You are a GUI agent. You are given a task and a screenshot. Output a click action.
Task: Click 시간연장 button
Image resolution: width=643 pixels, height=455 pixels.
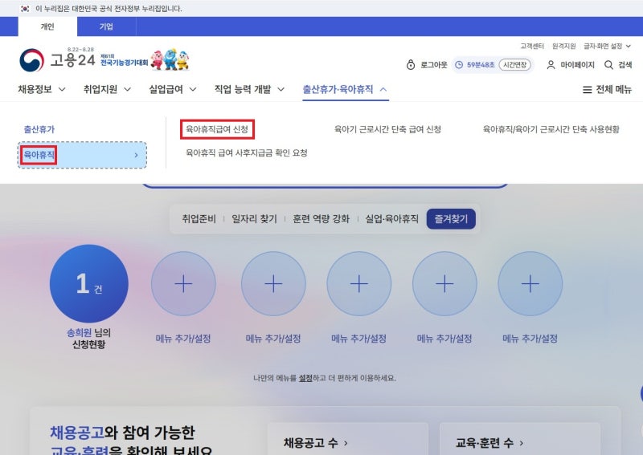click(514, 65)
